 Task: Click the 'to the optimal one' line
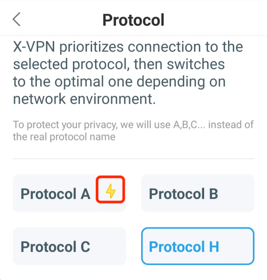(119, 82)
